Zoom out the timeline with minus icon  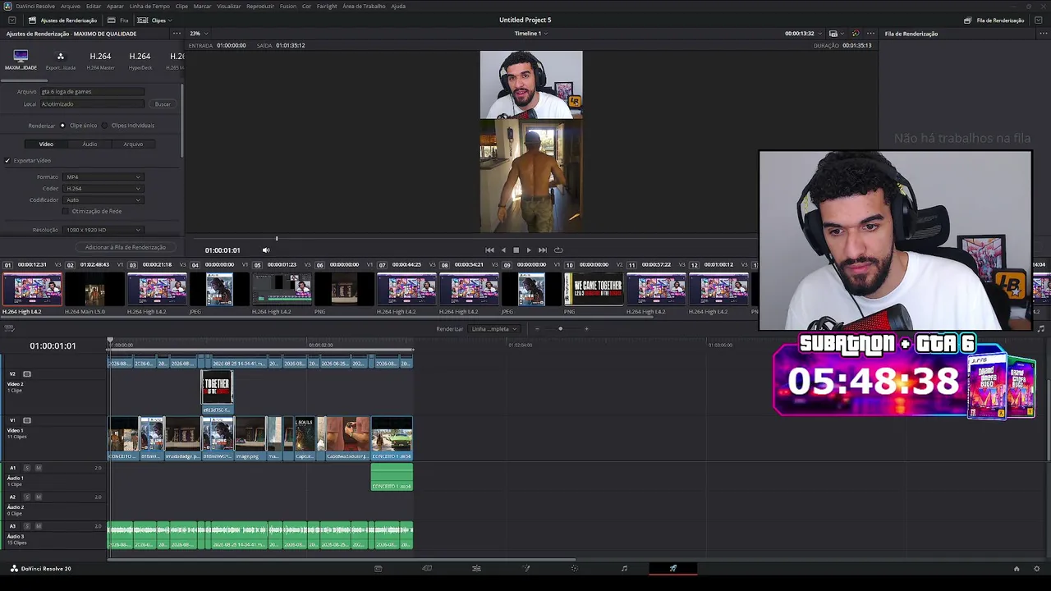pos(537,329)
